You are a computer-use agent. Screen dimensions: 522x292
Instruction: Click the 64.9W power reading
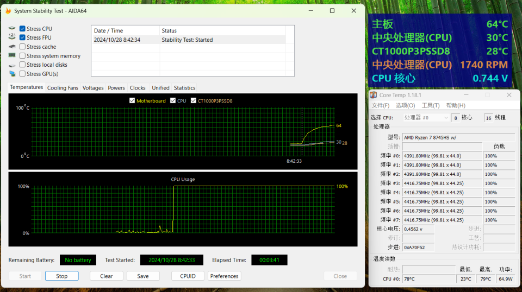[505, 279]
